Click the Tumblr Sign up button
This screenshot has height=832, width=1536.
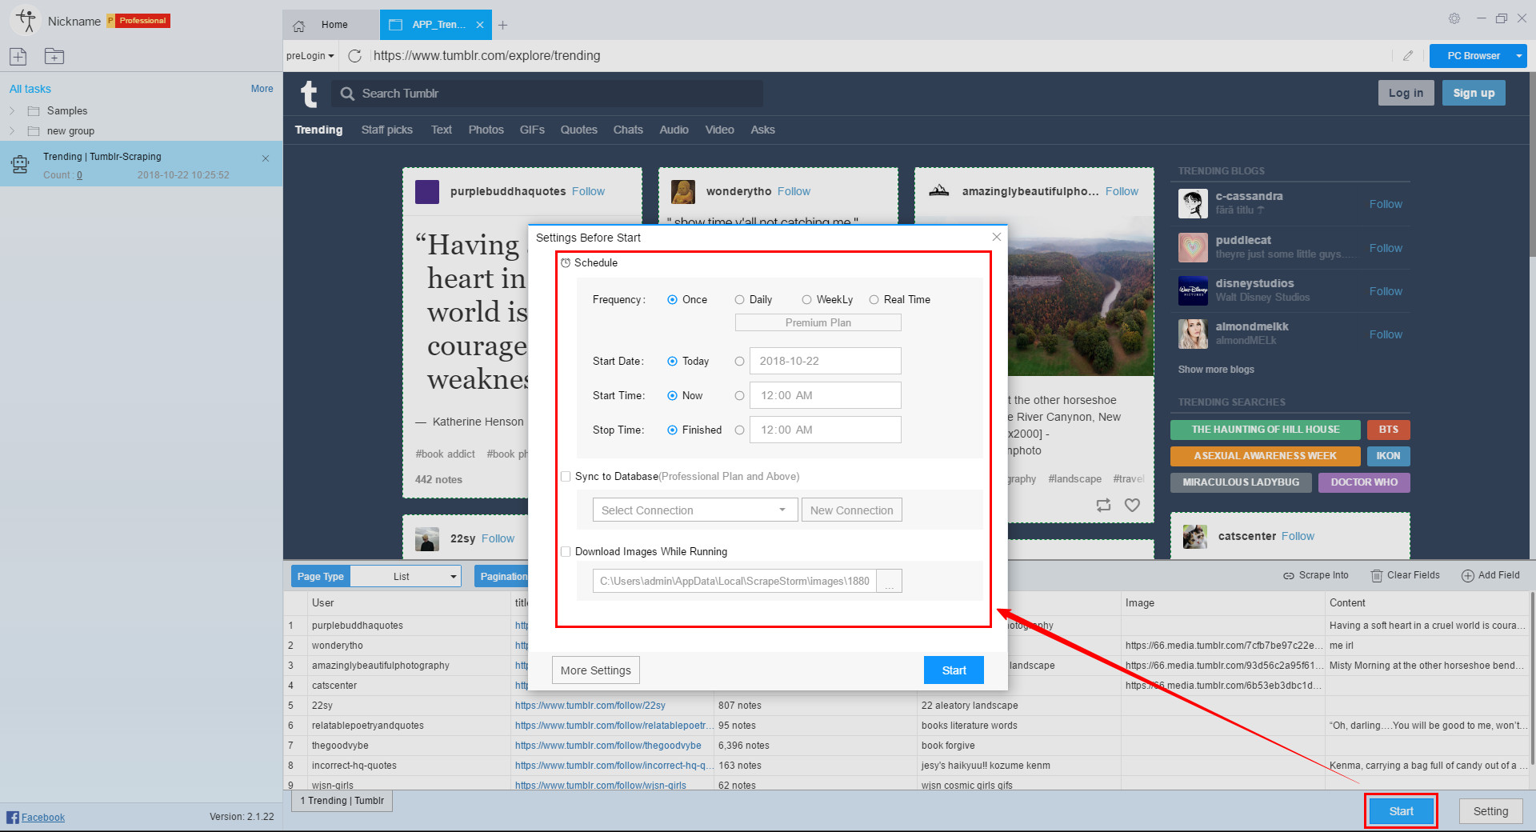tap(1474, 93)
